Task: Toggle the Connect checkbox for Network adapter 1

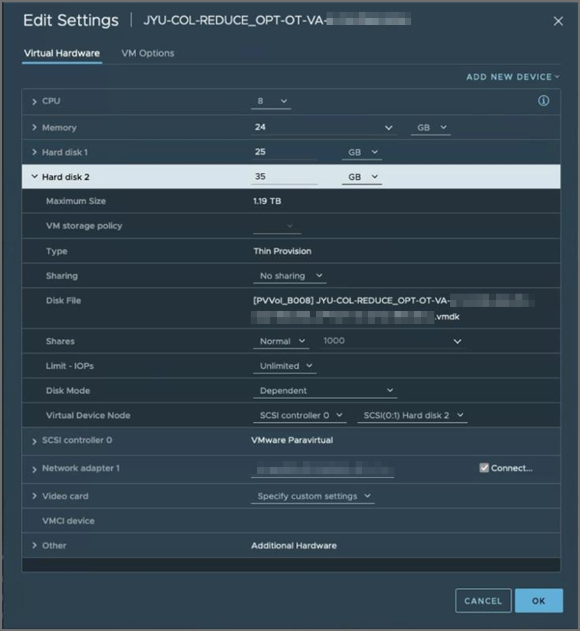Action: (x=483, y=467)
